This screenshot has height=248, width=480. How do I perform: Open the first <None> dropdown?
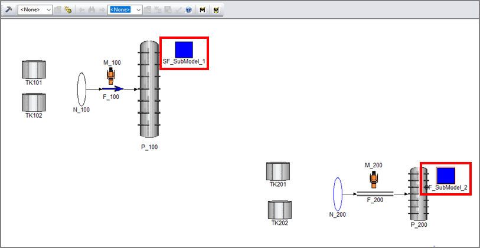tap(35, 10)
